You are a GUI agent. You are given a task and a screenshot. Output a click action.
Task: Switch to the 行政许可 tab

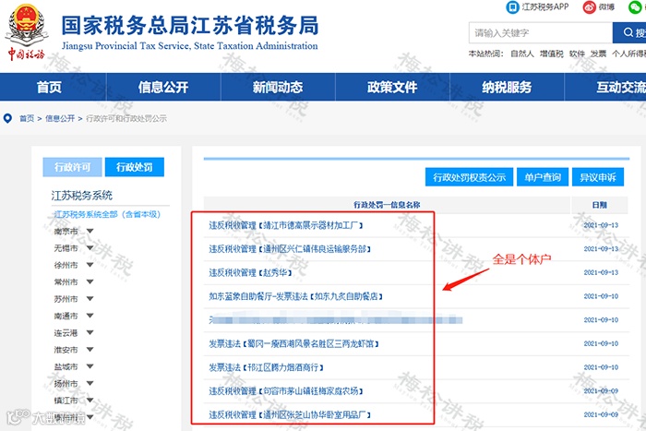72,167
